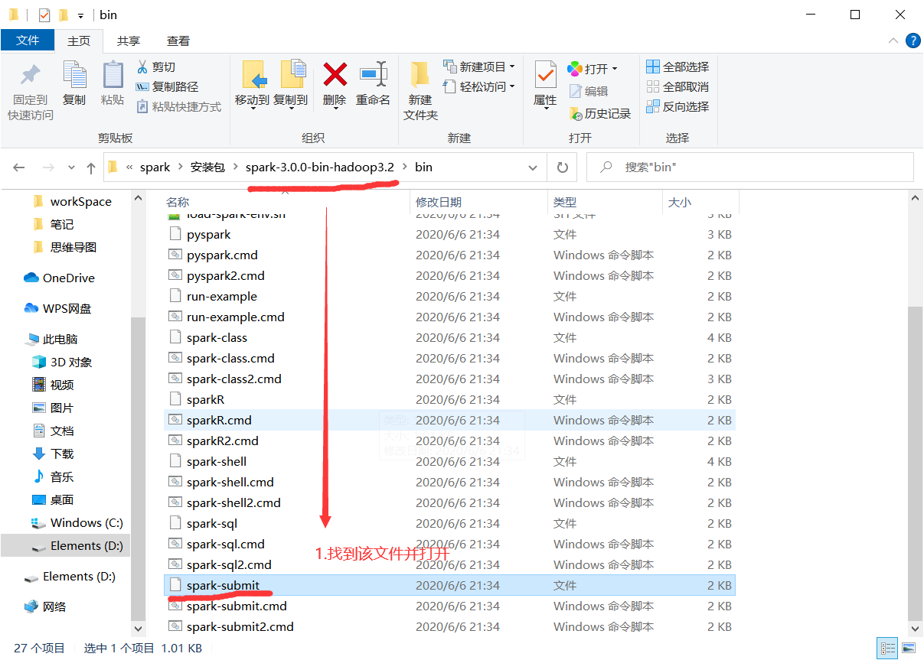The height and width of the screenshot is (660, 924).
Task: Click Select All command
Action: [677, 67]
